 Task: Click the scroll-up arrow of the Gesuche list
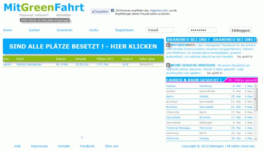tap(256, 86)
